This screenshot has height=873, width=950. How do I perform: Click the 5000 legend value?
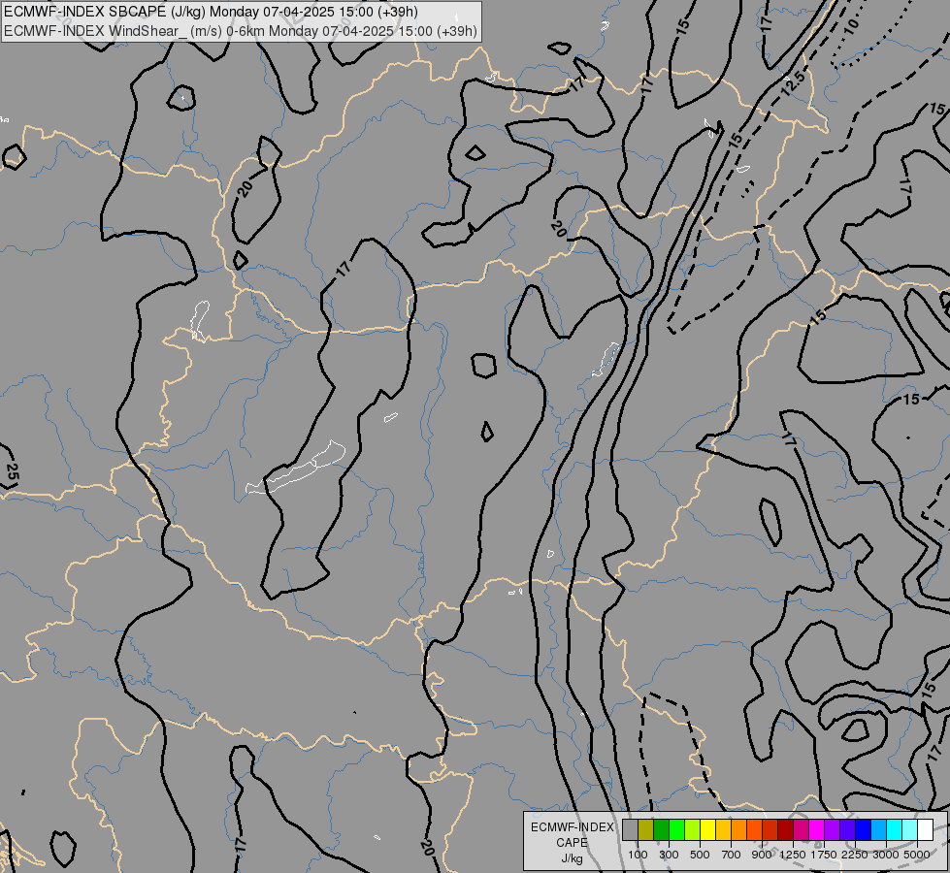pyautogui.click(x=917, y=855)
